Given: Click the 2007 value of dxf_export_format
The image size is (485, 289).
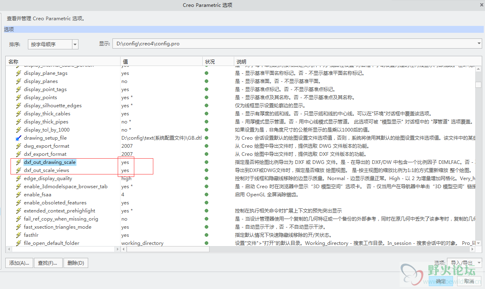Looking at the screenshot, I should coord(127,154).
